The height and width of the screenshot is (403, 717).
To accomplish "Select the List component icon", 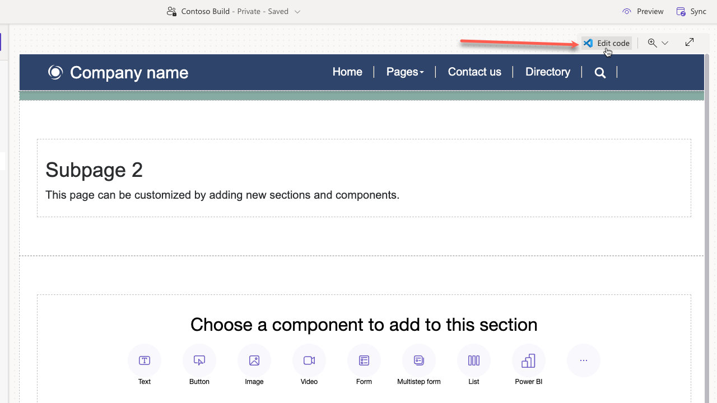I will tap(473, 360).
